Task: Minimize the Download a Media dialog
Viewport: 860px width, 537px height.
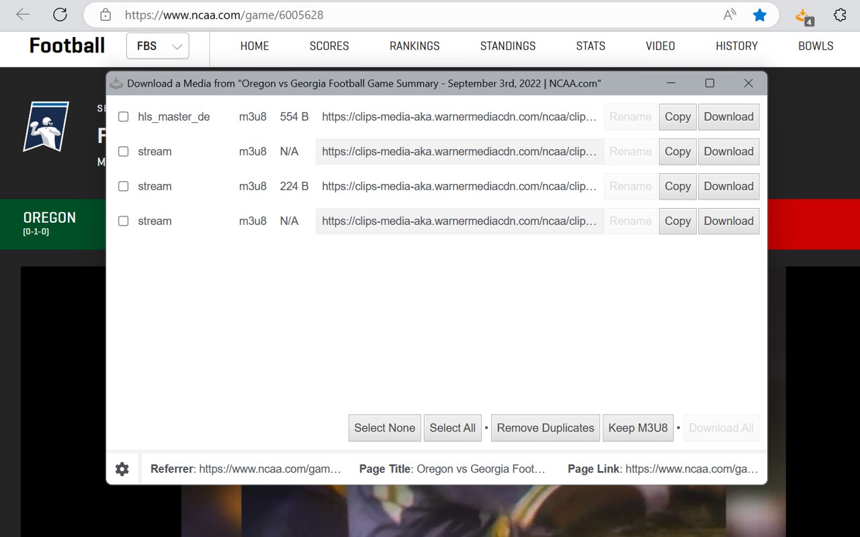Action: [671, 83]
